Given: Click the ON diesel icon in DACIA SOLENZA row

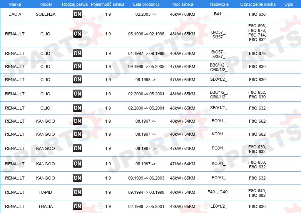Looking at the screenshot, I should pyautogui.click(x=77, y=14).
